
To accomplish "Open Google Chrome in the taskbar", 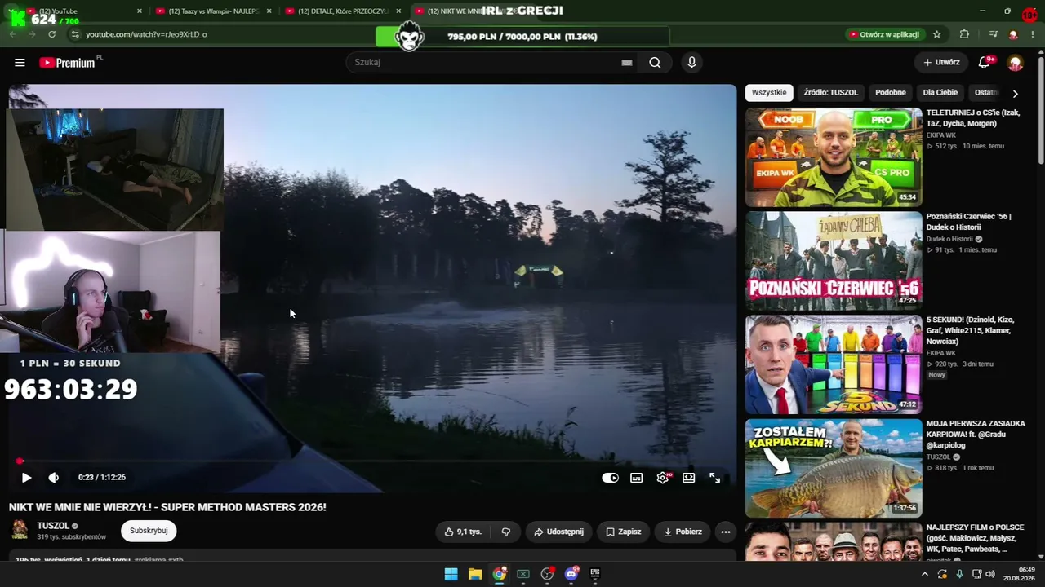I will (499, 574).
